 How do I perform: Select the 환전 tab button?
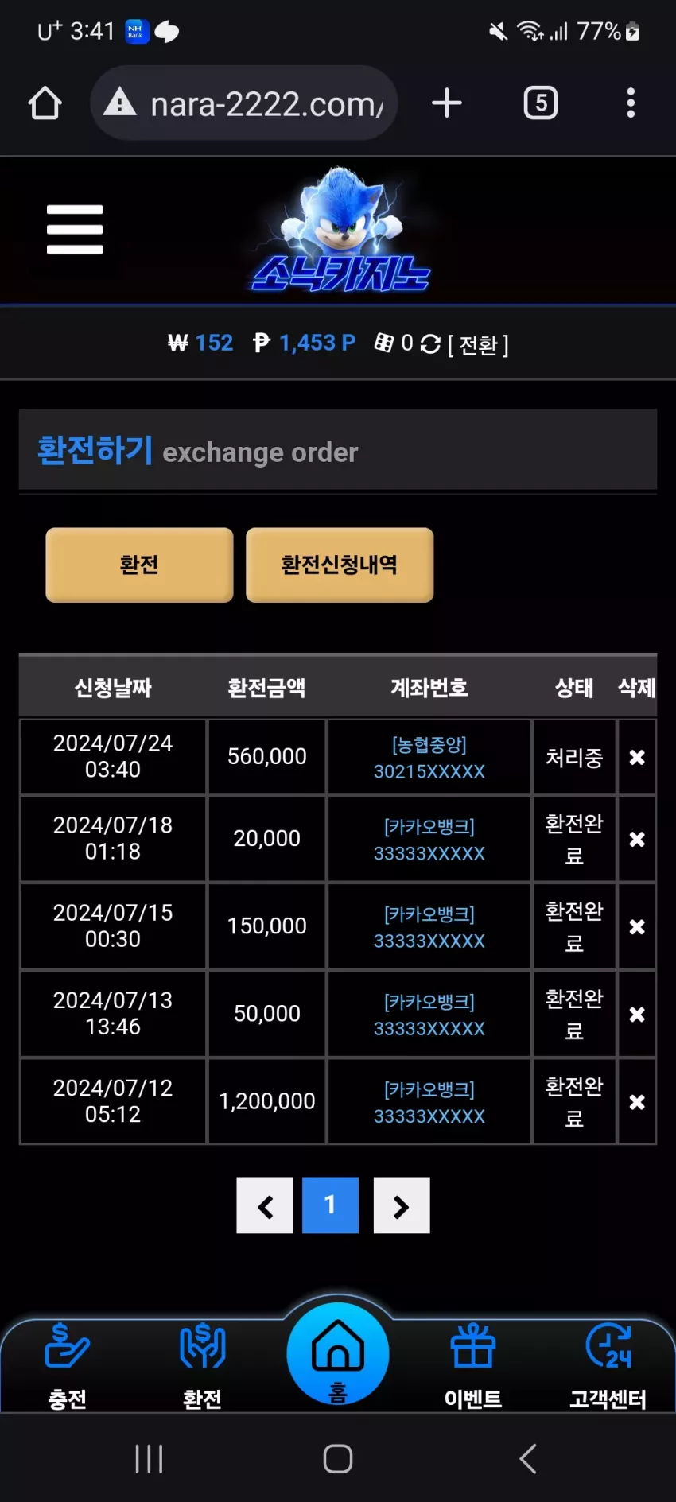(139, 565)
